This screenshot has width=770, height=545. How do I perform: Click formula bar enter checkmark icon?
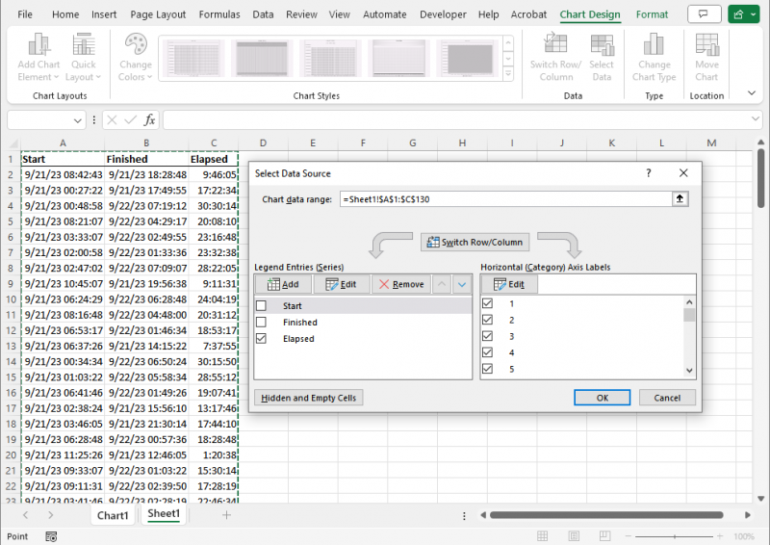[130, 120]
